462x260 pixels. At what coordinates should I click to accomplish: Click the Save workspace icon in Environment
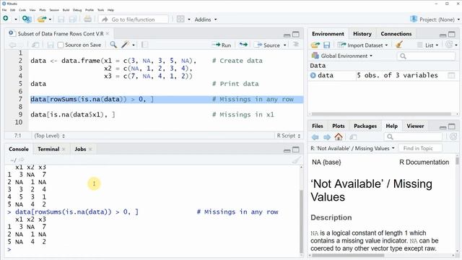pyautogui.click(x=326, y=45)
